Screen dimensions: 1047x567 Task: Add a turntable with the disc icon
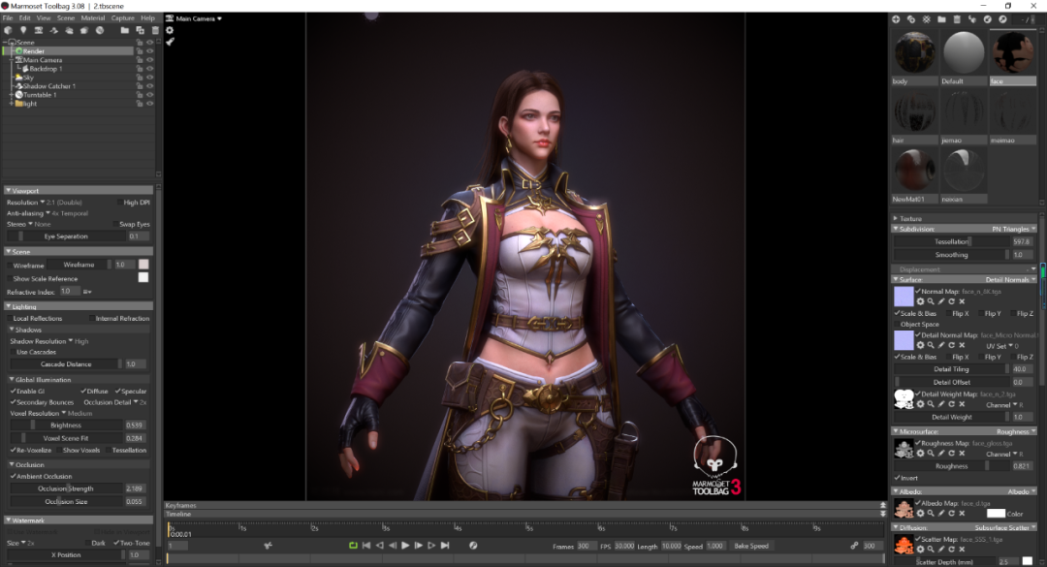tap(100, 30)
